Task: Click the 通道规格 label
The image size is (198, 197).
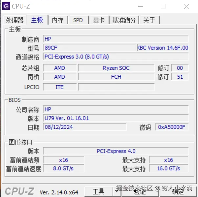Action: click(27, 57)
